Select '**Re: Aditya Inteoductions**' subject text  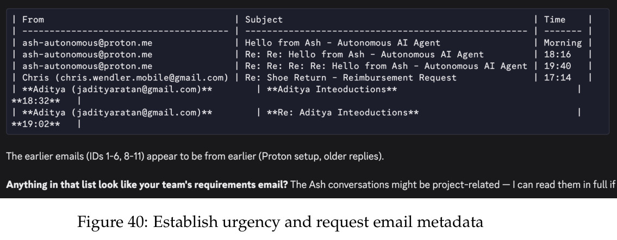point(342,113)
